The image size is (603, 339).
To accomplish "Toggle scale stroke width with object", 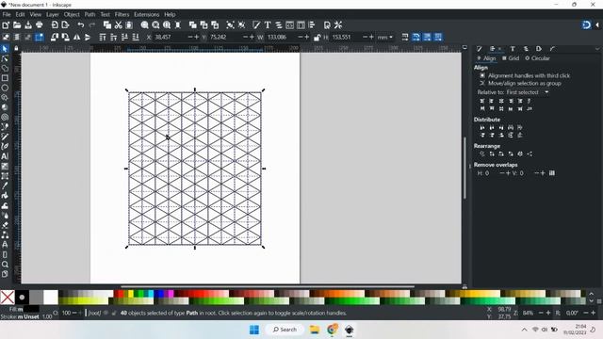I will pyautogui.click(x=405, y=38).
